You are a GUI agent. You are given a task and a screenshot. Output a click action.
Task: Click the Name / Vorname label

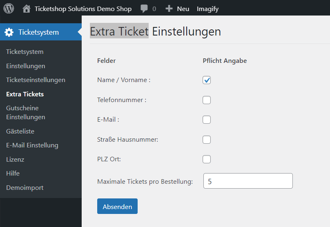(x=124, y=80)
